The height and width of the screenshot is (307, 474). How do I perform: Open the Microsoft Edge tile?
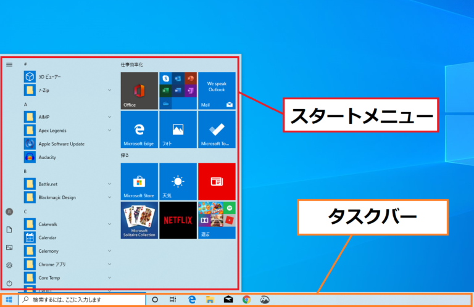139,129
